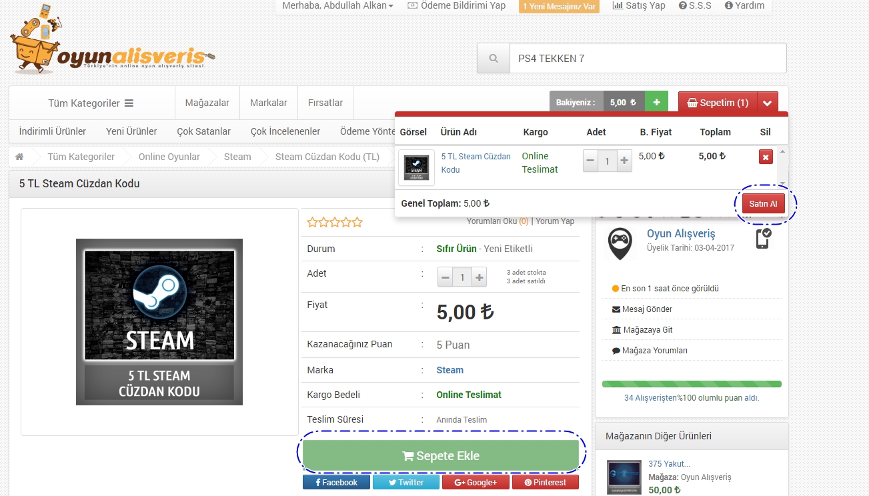Click the 375 Yakut product thumbnail
This screenshot has height=496, width=869.
pos(624,477)
